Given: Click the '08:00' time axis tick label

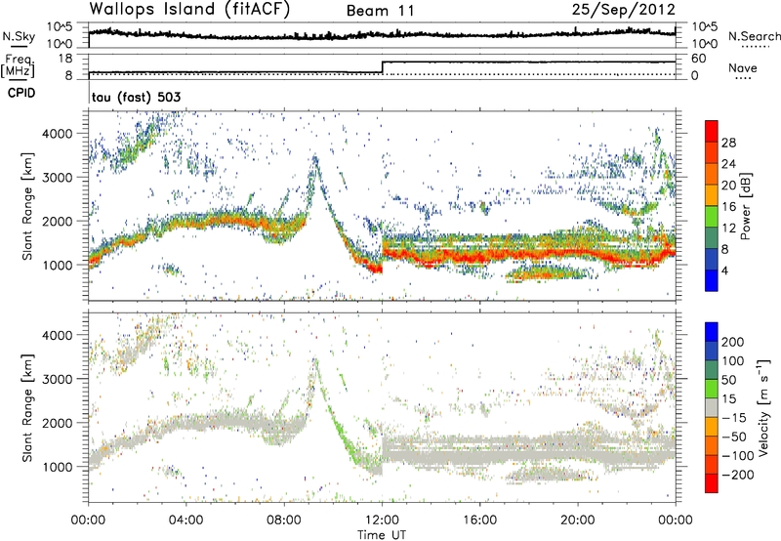Looking at the screenshot, I should coord(284,520).
